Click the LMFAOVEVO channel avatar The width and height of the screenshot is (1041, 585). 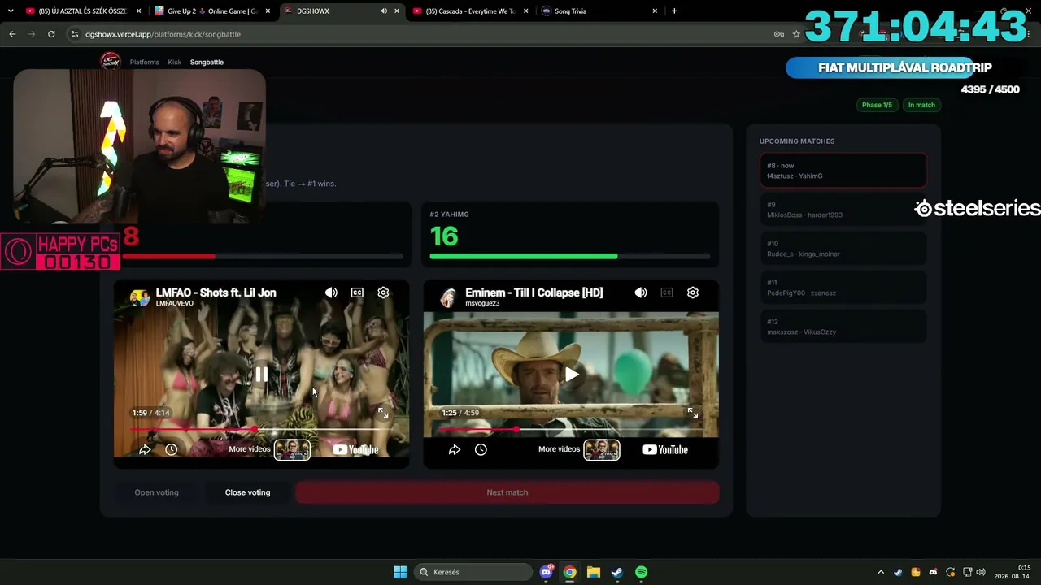click(x=140, y=297)
